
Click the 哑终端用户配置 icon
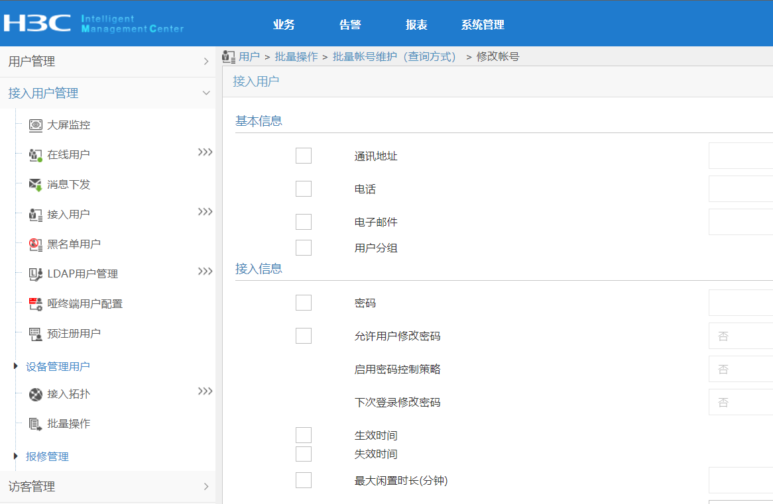36,304
